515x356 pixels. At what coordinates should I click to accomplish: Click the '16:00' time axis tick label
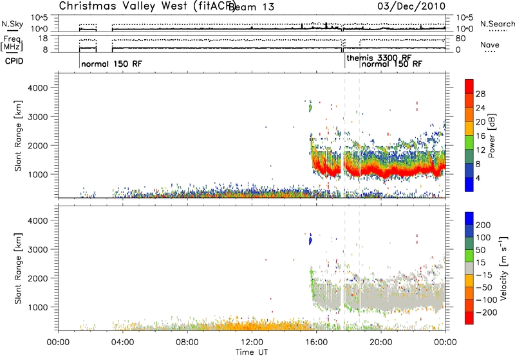tap(316, 343)
